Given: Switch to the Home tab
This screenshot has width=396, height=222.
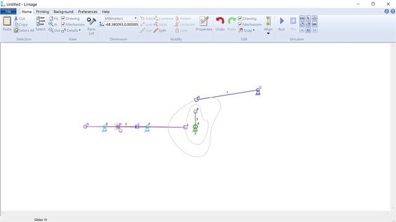Looking at the screenshot, I should (27, 12).
